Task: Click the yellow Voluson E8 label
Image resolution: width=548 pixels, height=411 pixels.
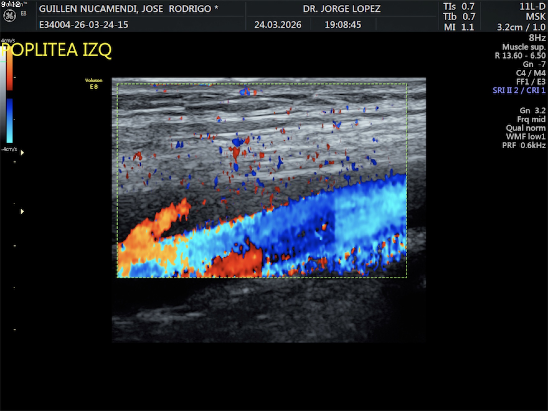Action: pyautogui.click(x=94, y=83)
